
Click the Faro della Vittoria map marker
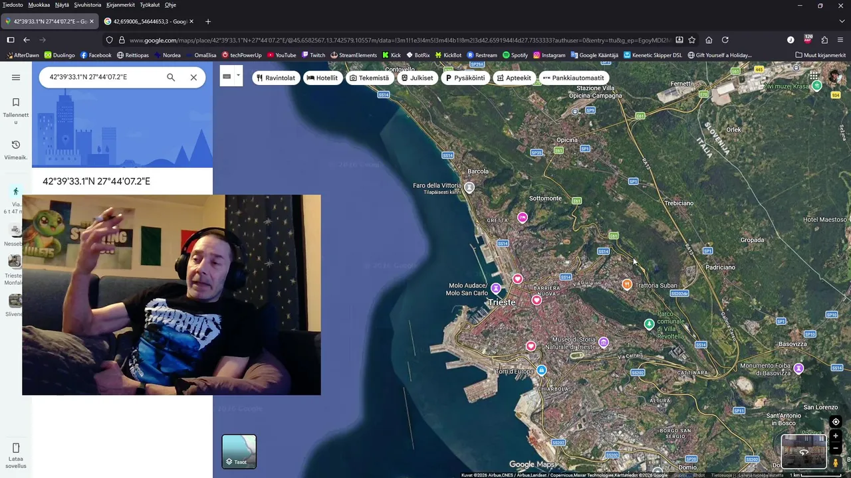point(469,188)
